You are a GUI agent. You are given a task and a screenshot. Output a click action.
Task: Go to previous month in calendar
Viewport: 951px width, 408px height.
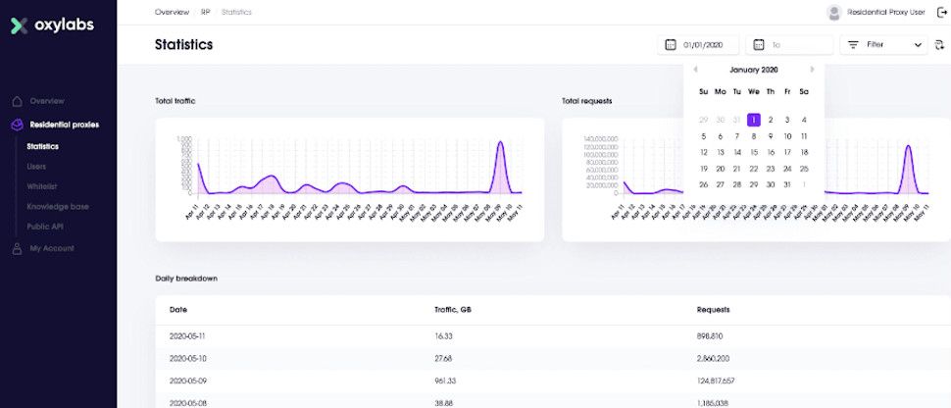pyautogui.click(x=695, y=70)
